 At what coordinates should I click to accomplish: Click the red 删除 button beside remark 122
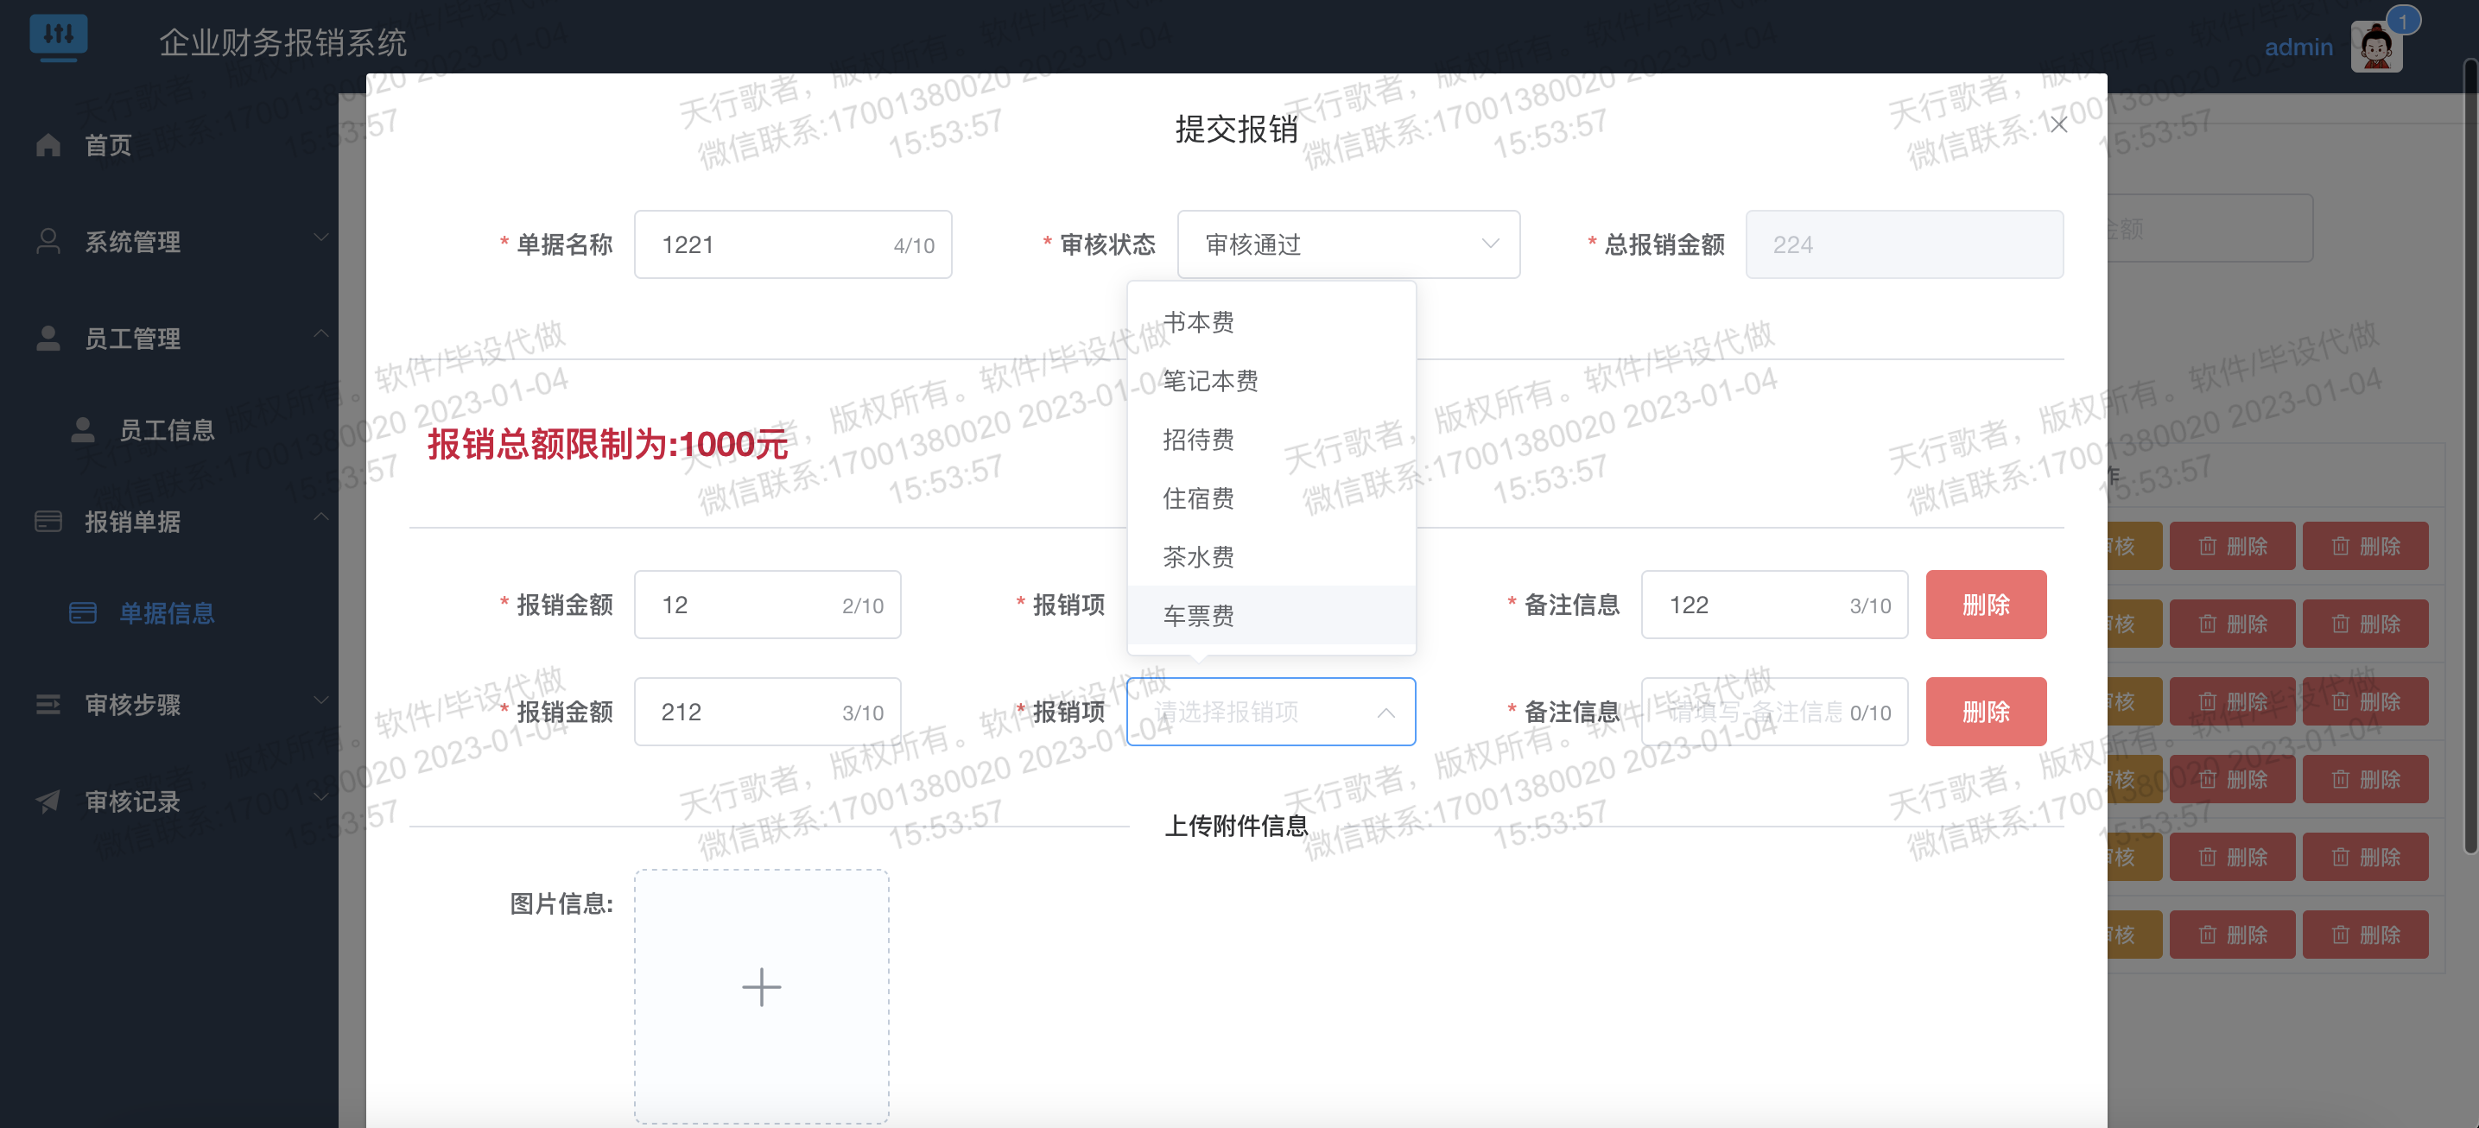tap(1985, 605)
